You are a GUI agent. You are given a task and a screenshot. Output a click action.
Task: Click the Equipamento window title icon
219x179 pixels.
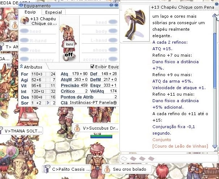pyautogui.click(x=21, y=5)
